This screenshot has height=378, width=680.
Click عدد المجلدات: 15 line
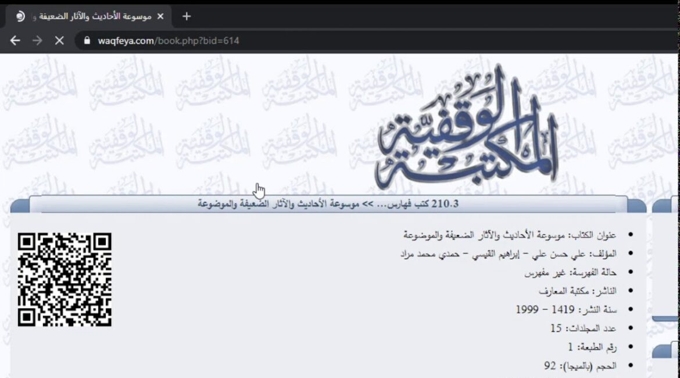tap(584, 329)
